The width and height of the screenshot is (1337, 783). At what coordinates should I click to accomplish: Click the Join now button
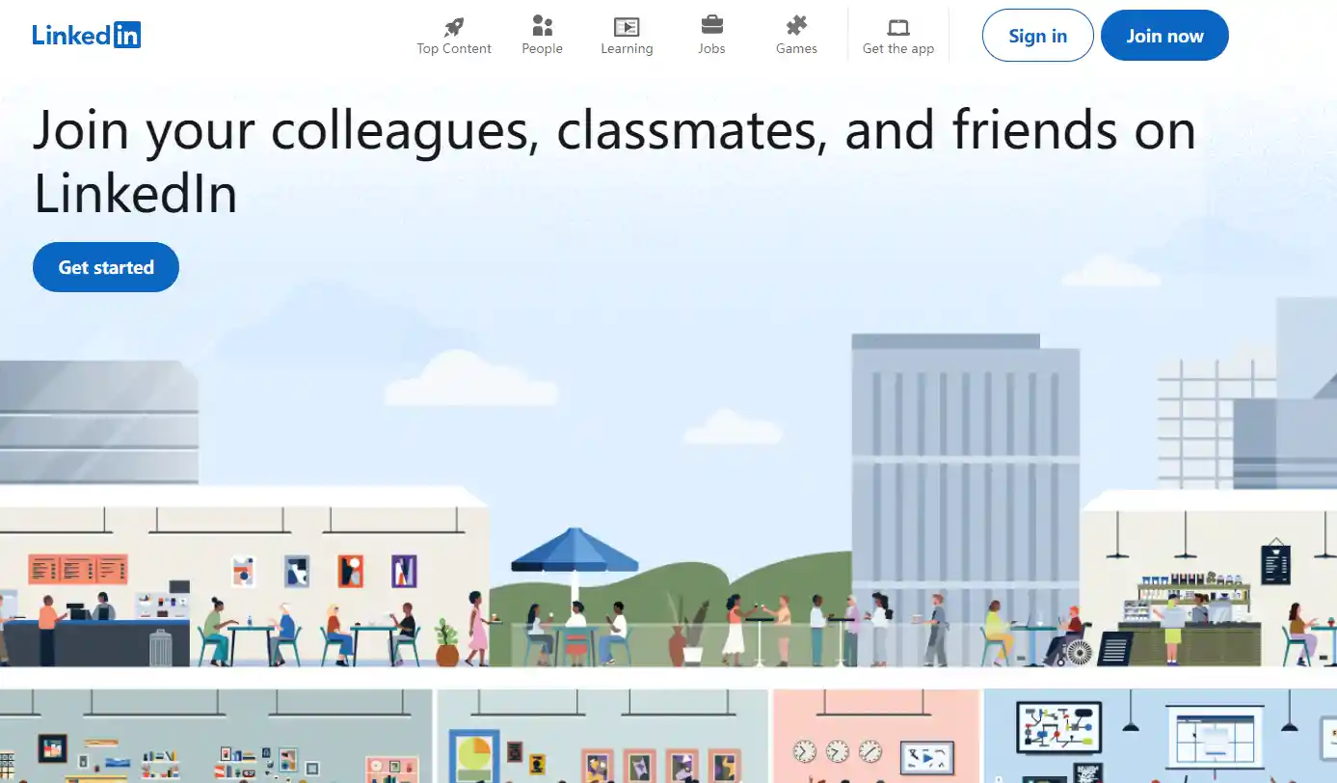click(1164, 36)
